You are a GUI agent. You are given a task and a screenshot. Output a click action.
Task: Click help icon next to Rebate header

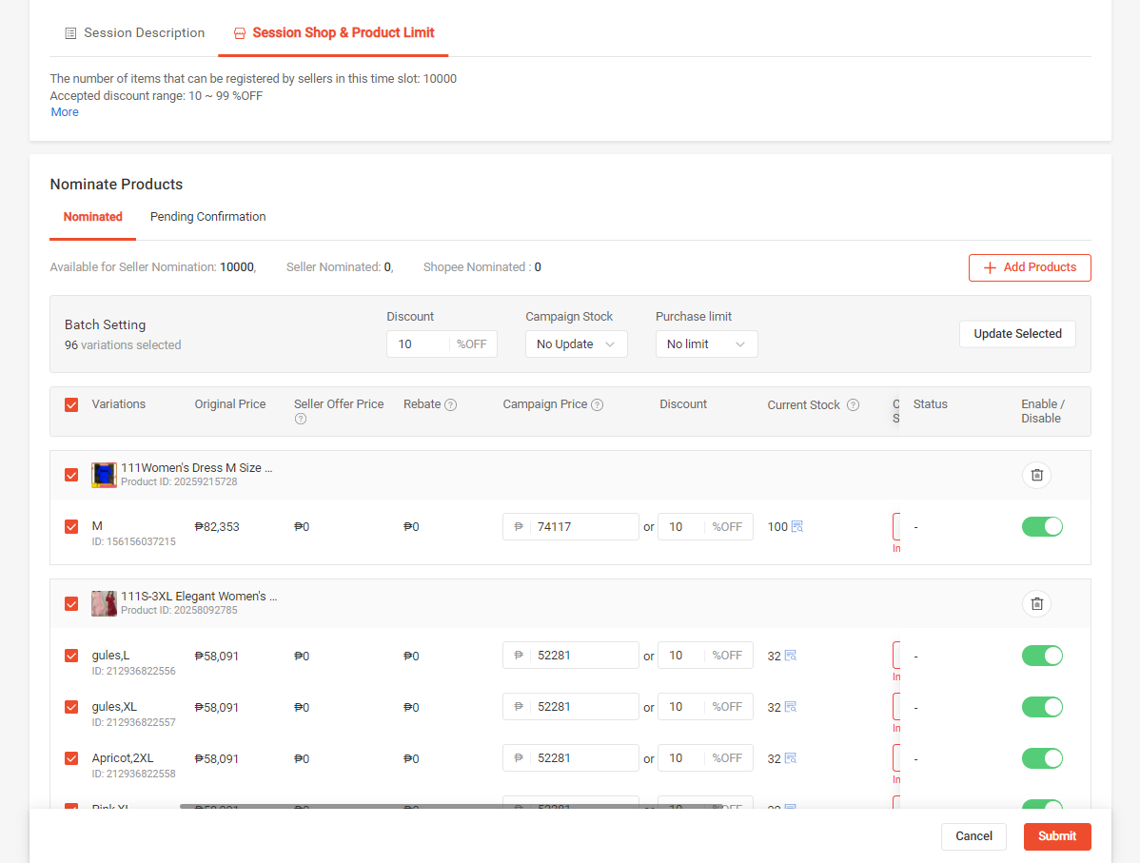pos(451,405)
